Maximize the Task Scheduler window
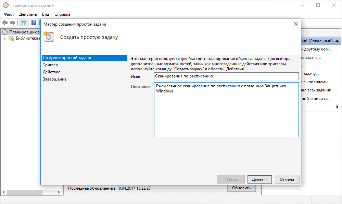The height and width of the screenshot is (204, 342). 318,5
